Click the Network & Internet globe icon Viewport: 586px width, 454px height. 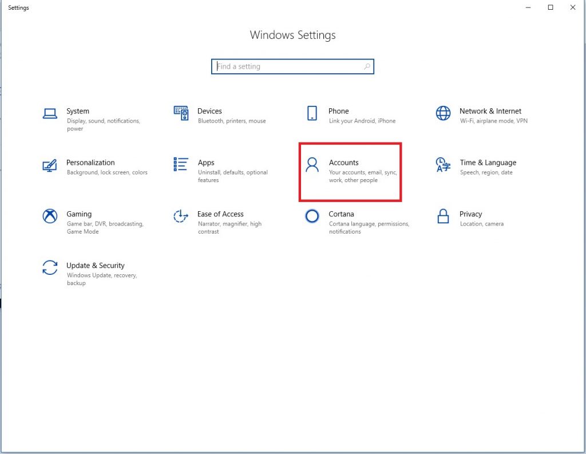tap(444, 113)
